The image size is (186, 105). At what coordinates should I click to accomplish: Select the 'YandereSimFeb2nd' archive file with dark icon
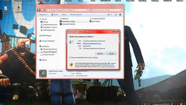click(69, 24)
